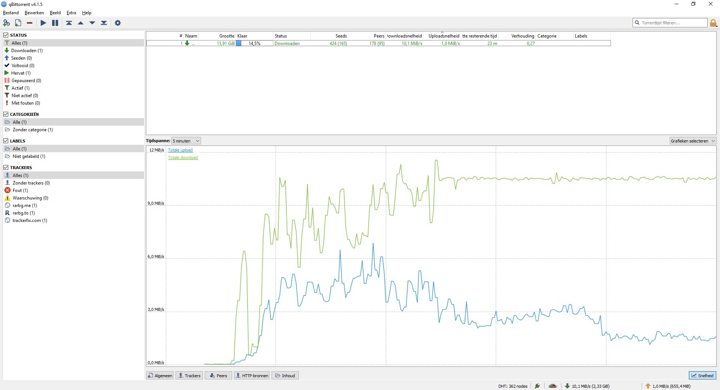Viewport: 720px width, 390px height.
Task: Select the Niet actief (0) filter
Action: click(73, 95)
